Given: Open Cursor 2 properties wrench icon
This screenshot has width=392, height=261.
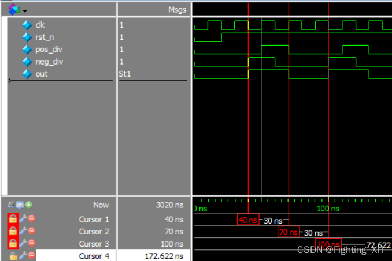Looking at the screenshot, I should [23, 231].
